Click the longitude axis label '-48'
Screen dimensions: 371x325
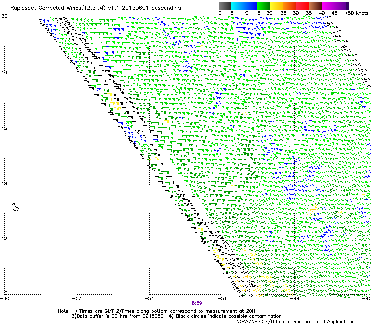[x=295, y=299]
